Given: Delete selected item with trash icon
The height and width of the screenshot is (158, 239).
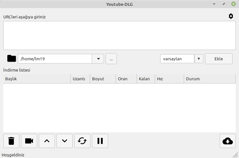Looking at the screenshot, I should [x=11, y=141].
